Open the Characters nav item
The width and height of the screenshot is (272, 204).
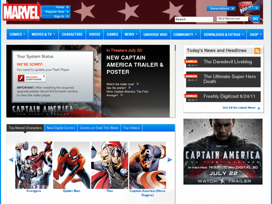(72, 34)
